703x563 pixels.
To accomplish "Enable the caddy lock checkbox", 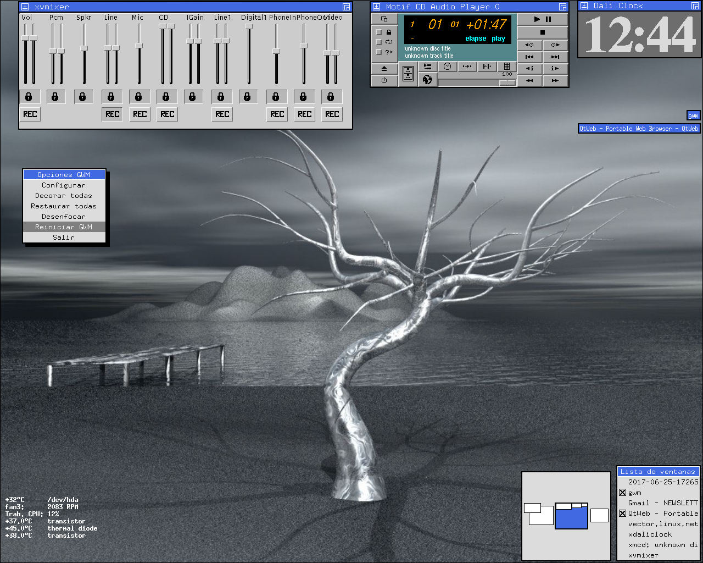I will [378, 32].
